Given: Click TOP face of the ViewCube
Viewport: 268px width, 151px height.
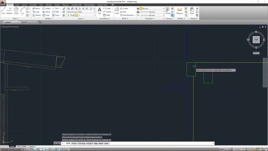Looking at the screenshot, I should tap(256, 39).
